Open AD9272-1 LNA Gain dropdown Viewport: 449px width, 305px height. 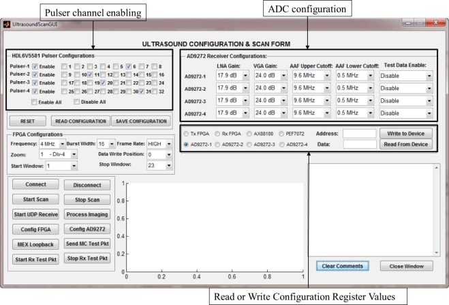(x=232, y=76)
